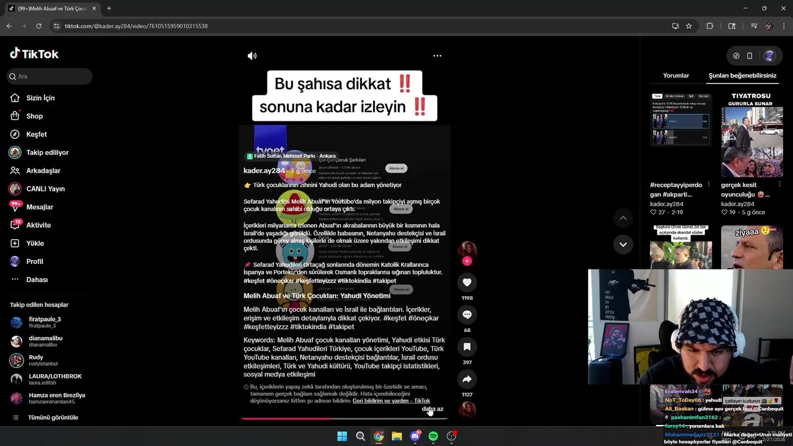Open profile avatar in top right
The image size is (793, 446).
pyautogui.click(x=769, y=56)
